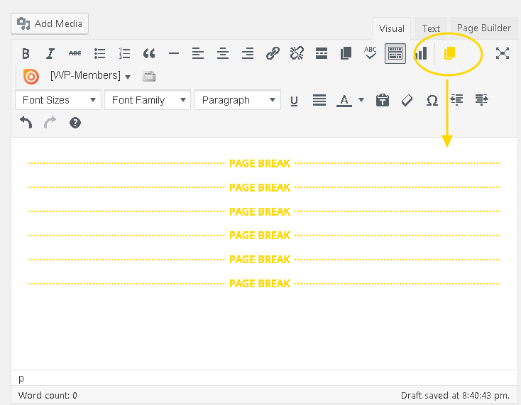
Task: Click the bar chart icon in toolbar
Action: tap(421, 53)
